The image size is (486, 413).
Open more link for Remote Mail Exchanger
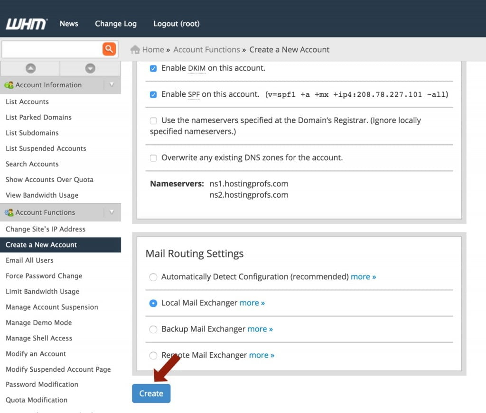click(262, 355)
